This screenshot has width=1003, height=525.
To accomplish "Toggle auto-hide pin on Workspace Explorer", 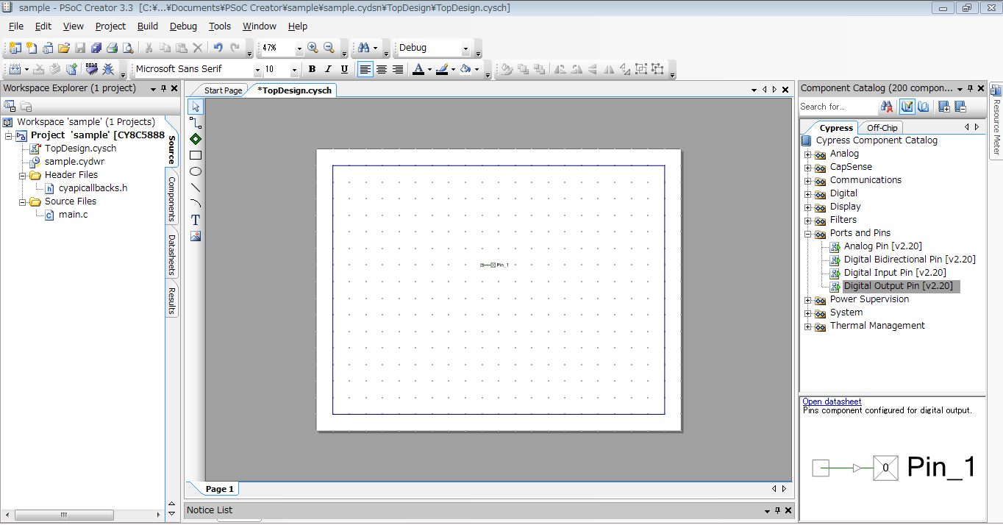I will coord(163,88).
